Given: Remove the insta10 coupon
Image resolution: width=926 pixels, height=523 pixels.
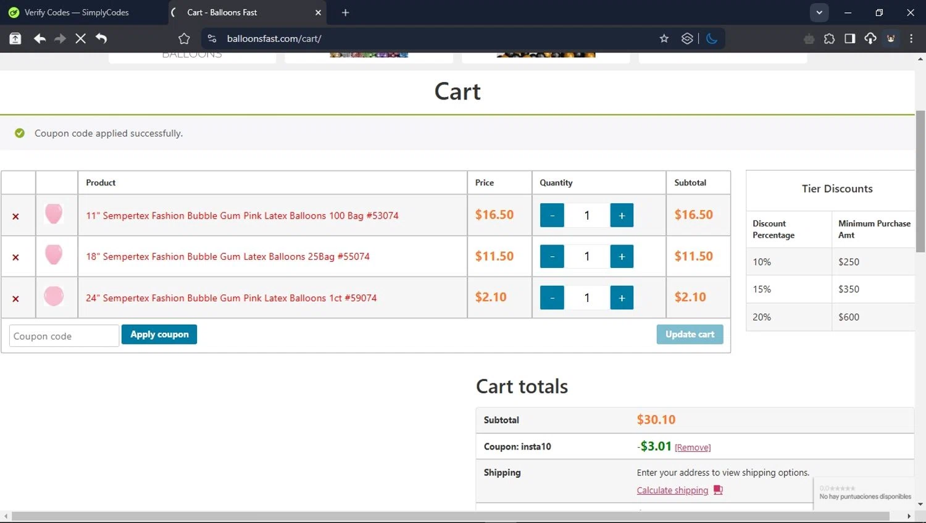Looking at the screenshot, I should tap(693, 448).
